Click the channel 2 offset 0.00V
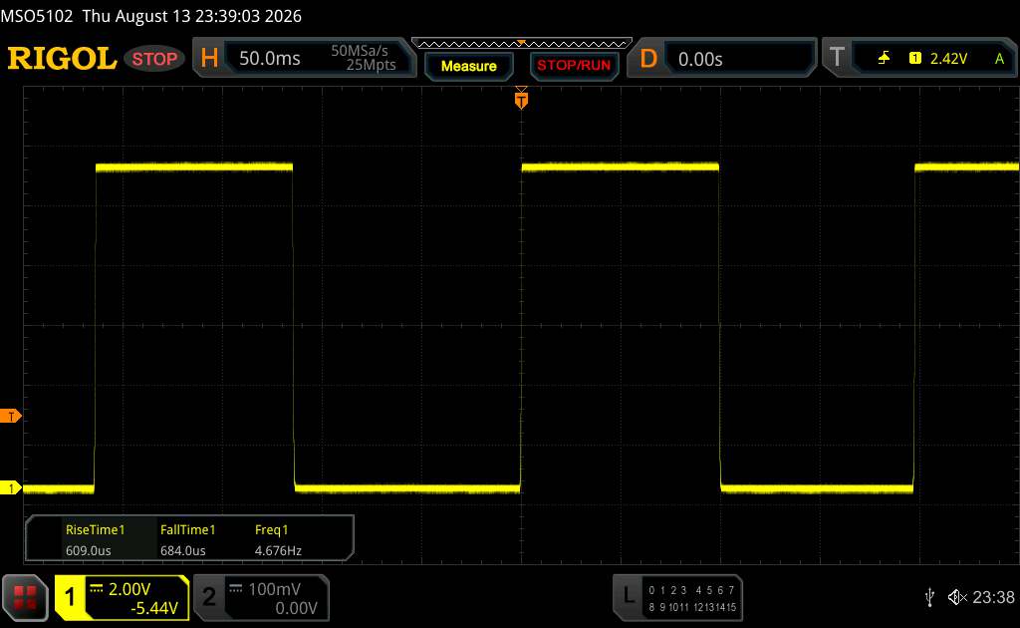Image resolution: width=1020 pixels, height=628 pixels. tap(296, 608)
